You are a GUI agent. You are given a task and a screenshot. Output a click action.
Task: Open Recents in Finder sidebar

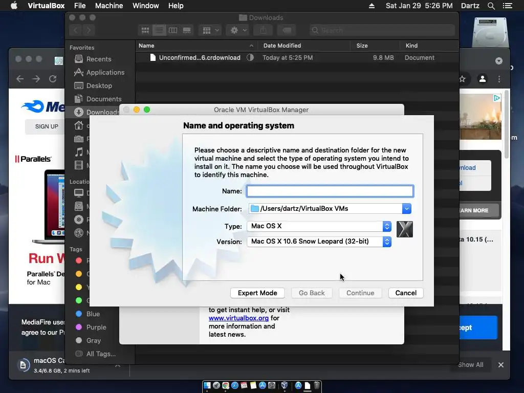coord(99,59)
